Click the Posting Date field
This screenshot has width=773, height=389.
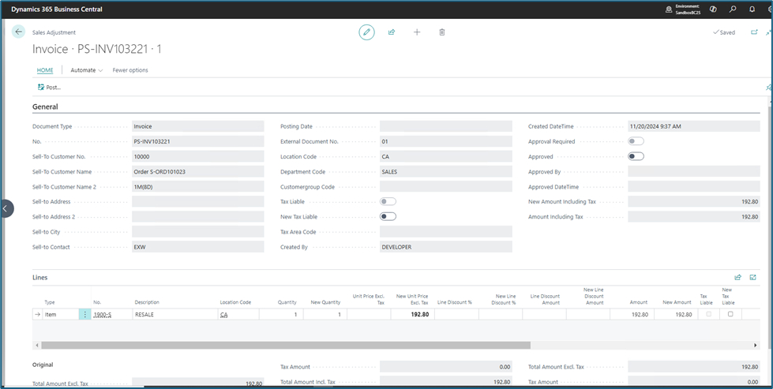pos(446,126)
